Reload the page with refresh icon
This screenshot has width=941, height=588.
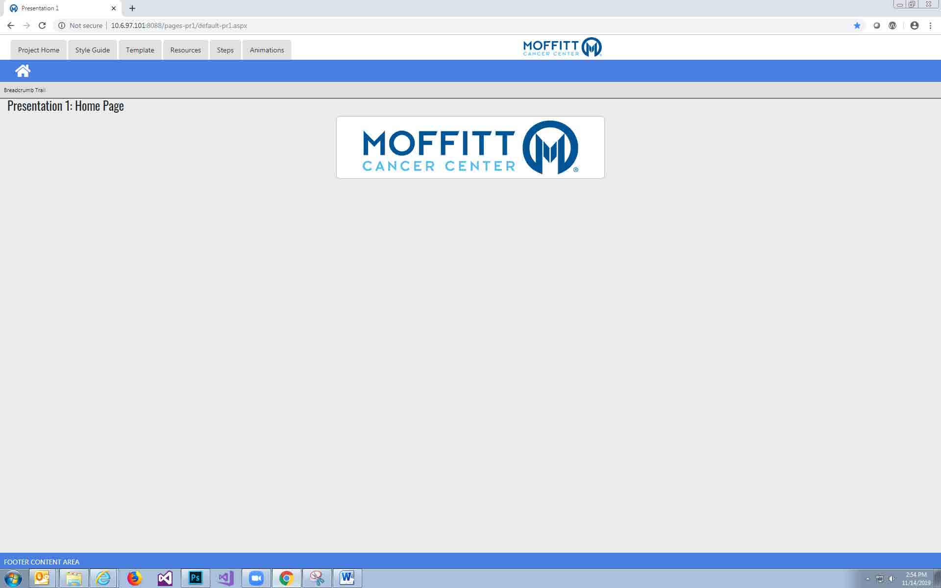pyautogui.click(x=42, y=25)
